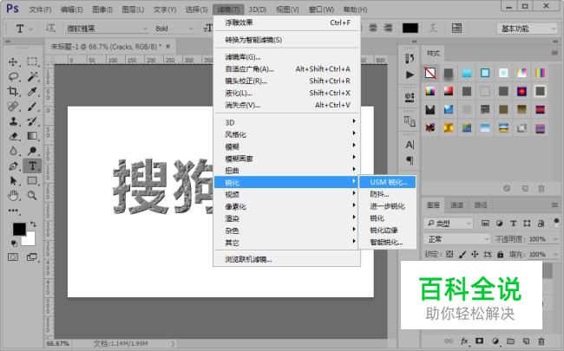Switch to the Paths tab

click(481, 205)
